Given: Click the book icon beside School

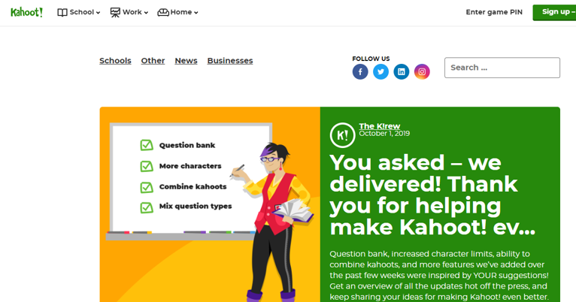Looking at the screenshot, I should click(x=62, y=13).
